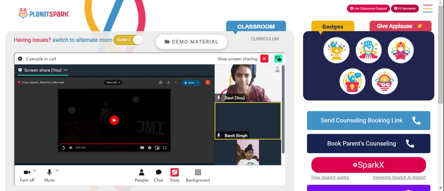Click the Drive Share button

pyautogui.click(x=189, y=83)
